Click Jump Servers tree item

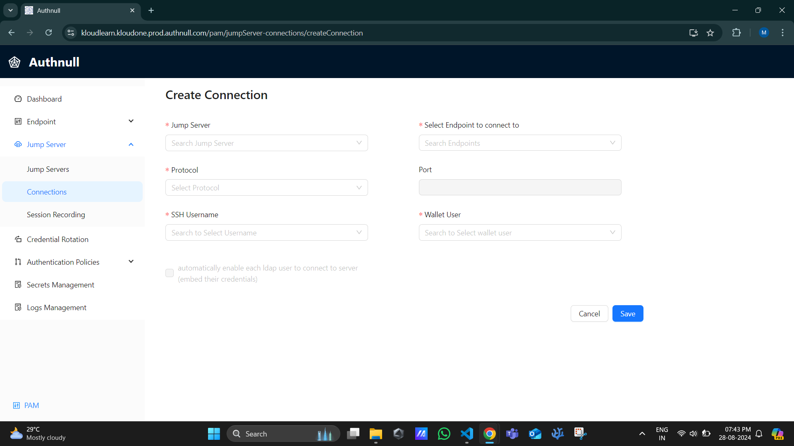click(x=48, y=169)
